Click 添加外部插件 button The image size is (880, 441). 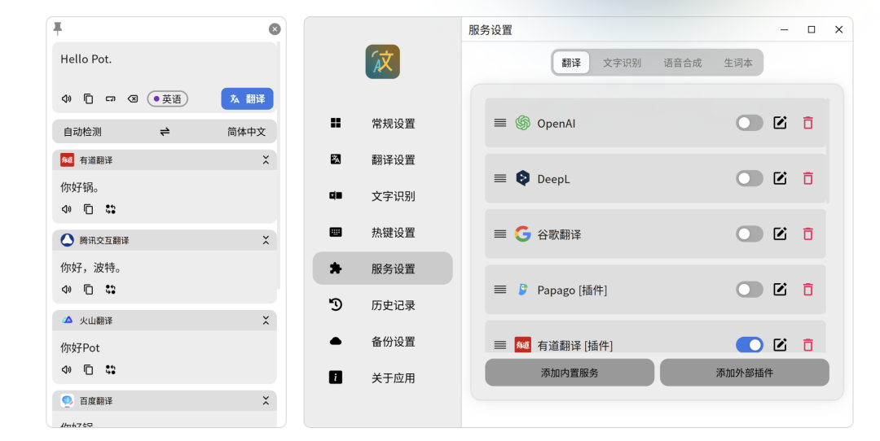tap(745, 373)
